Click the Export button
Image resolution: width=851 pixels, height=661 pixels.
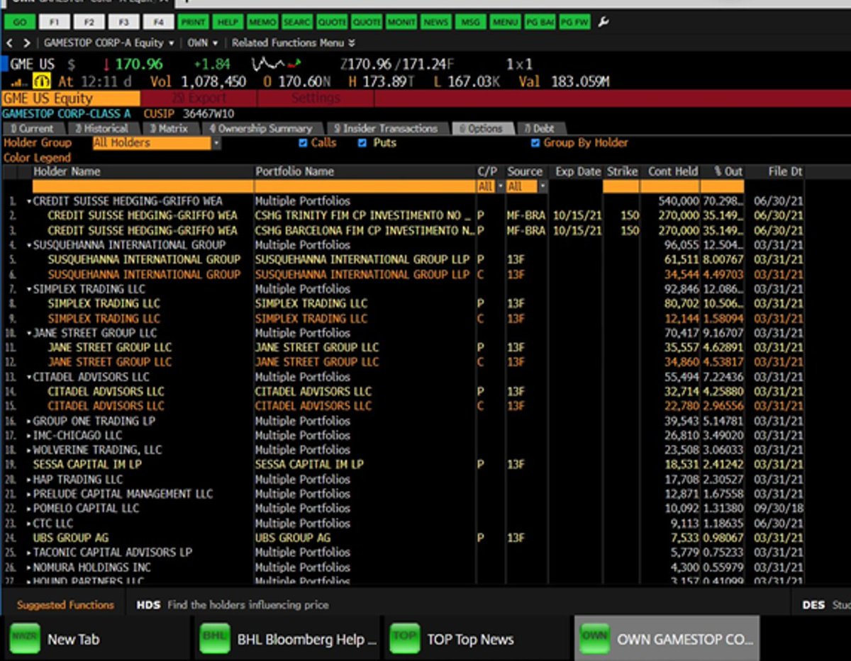(x=199, y=98)
